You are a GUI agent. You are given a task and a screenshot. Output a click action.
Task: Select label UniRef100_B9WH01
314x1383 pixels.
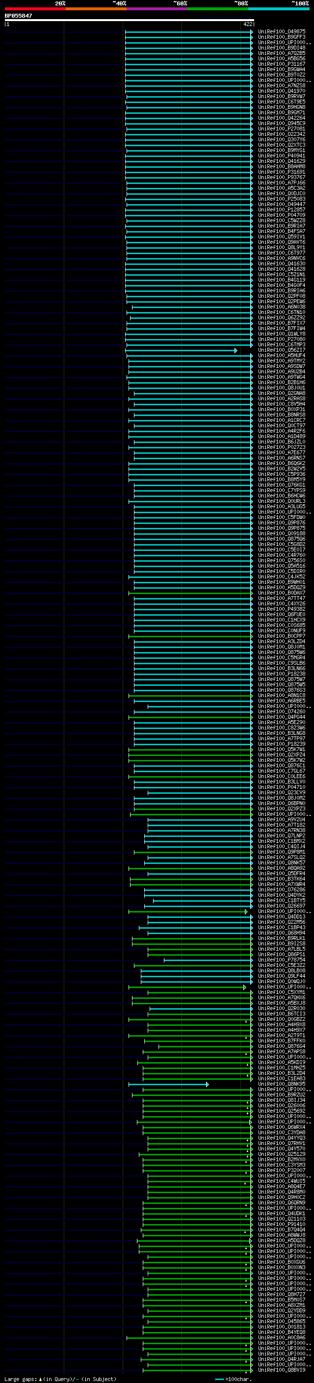click(281, 582)
